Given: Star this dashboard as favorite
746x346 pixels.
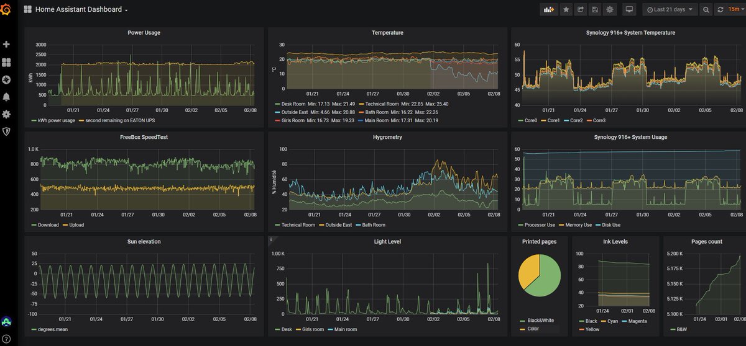Looking at the screenshot, I should tap(566, 9).
